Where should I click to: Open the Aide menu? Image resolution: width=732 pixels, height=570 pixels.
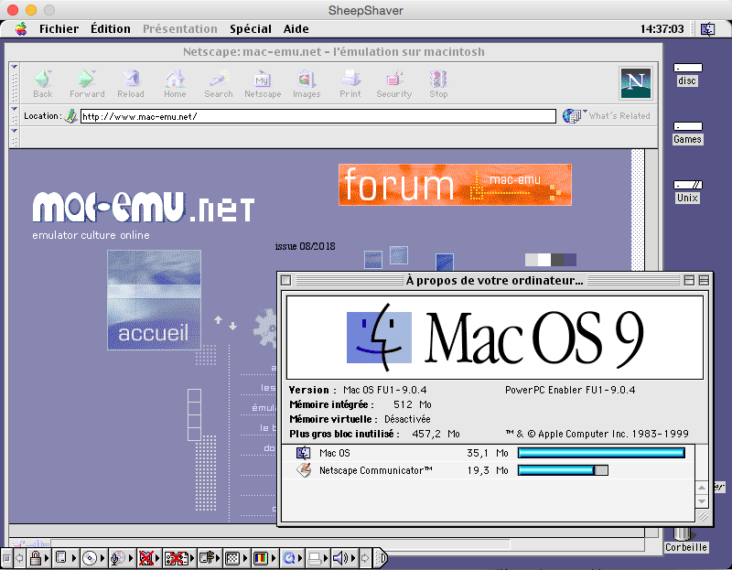pos(296,29)
